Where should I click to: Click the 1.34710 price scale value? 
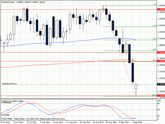coord(161,98)
